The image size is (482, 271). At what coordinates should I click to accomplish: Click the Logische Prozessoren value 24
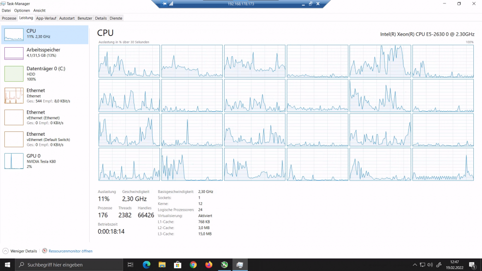pos(200,209)
